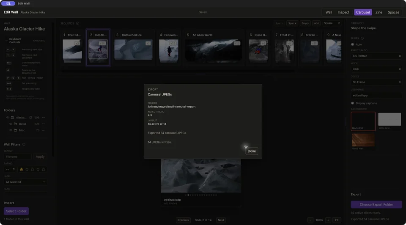This screenshot has width=406, height=225.
Task: Click the Select Folder import button
Action: click(x=16, y=211)
